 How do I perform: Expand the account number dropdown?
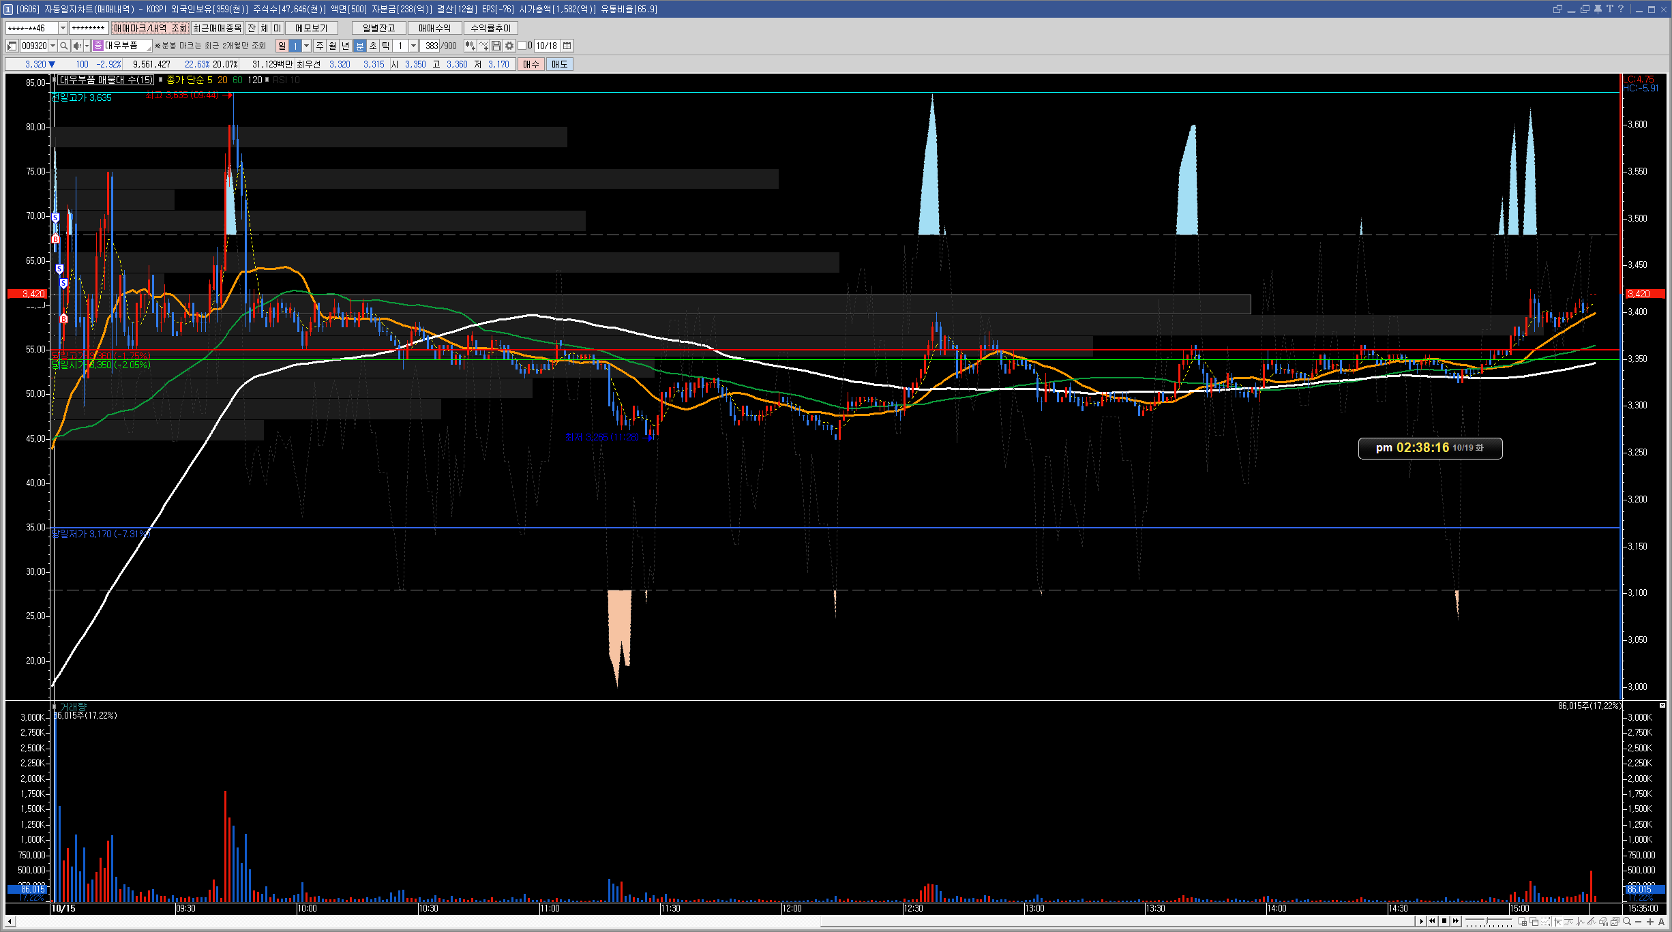(63, 28)
